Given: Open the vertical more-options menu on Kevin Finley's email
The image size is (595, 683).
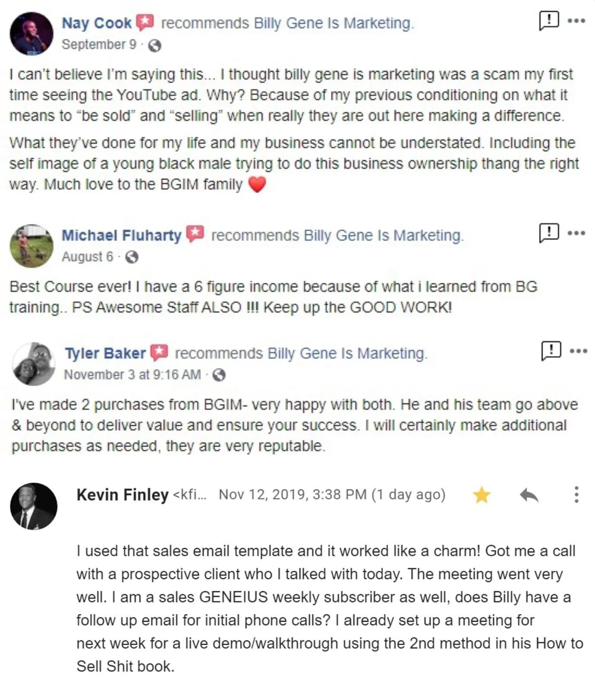Looking at the screenshot, I should point(576,495).
